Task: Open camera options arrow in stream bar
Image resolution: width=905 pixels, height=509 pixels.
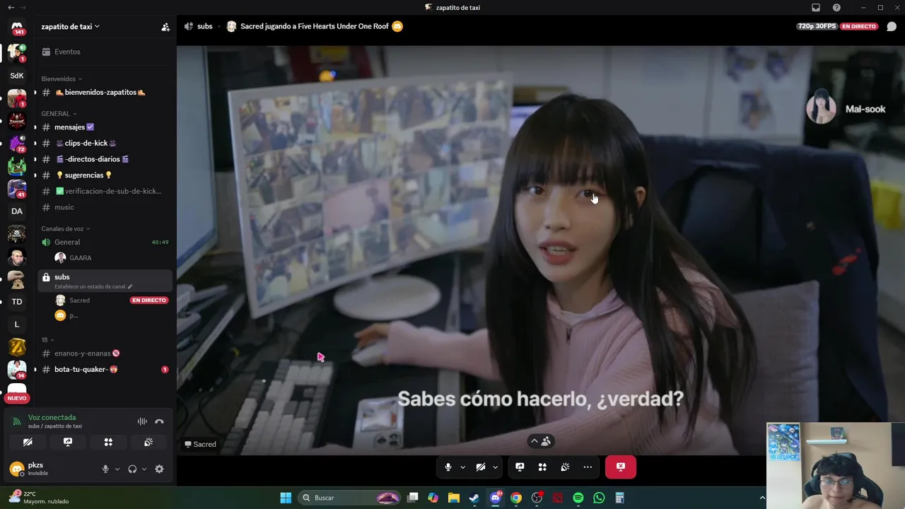Action: [495, 467]
